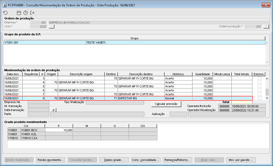Click up arrow of movimentação table scrollbar
Viewport: 273px width, 166px height.
(x=267, y=79)
